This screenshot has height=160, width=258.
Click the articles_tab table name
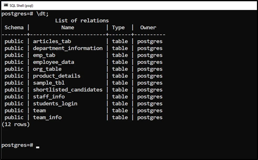click(52, 41)
